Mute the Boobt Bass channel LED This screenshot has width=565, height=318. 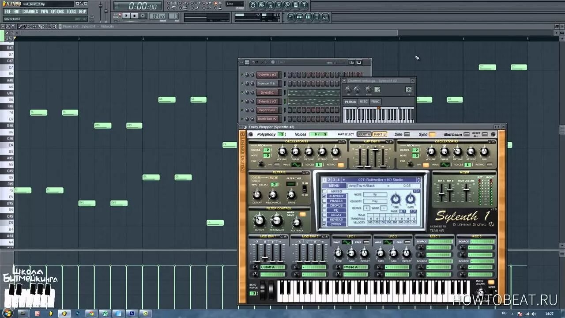click(242, 110)
